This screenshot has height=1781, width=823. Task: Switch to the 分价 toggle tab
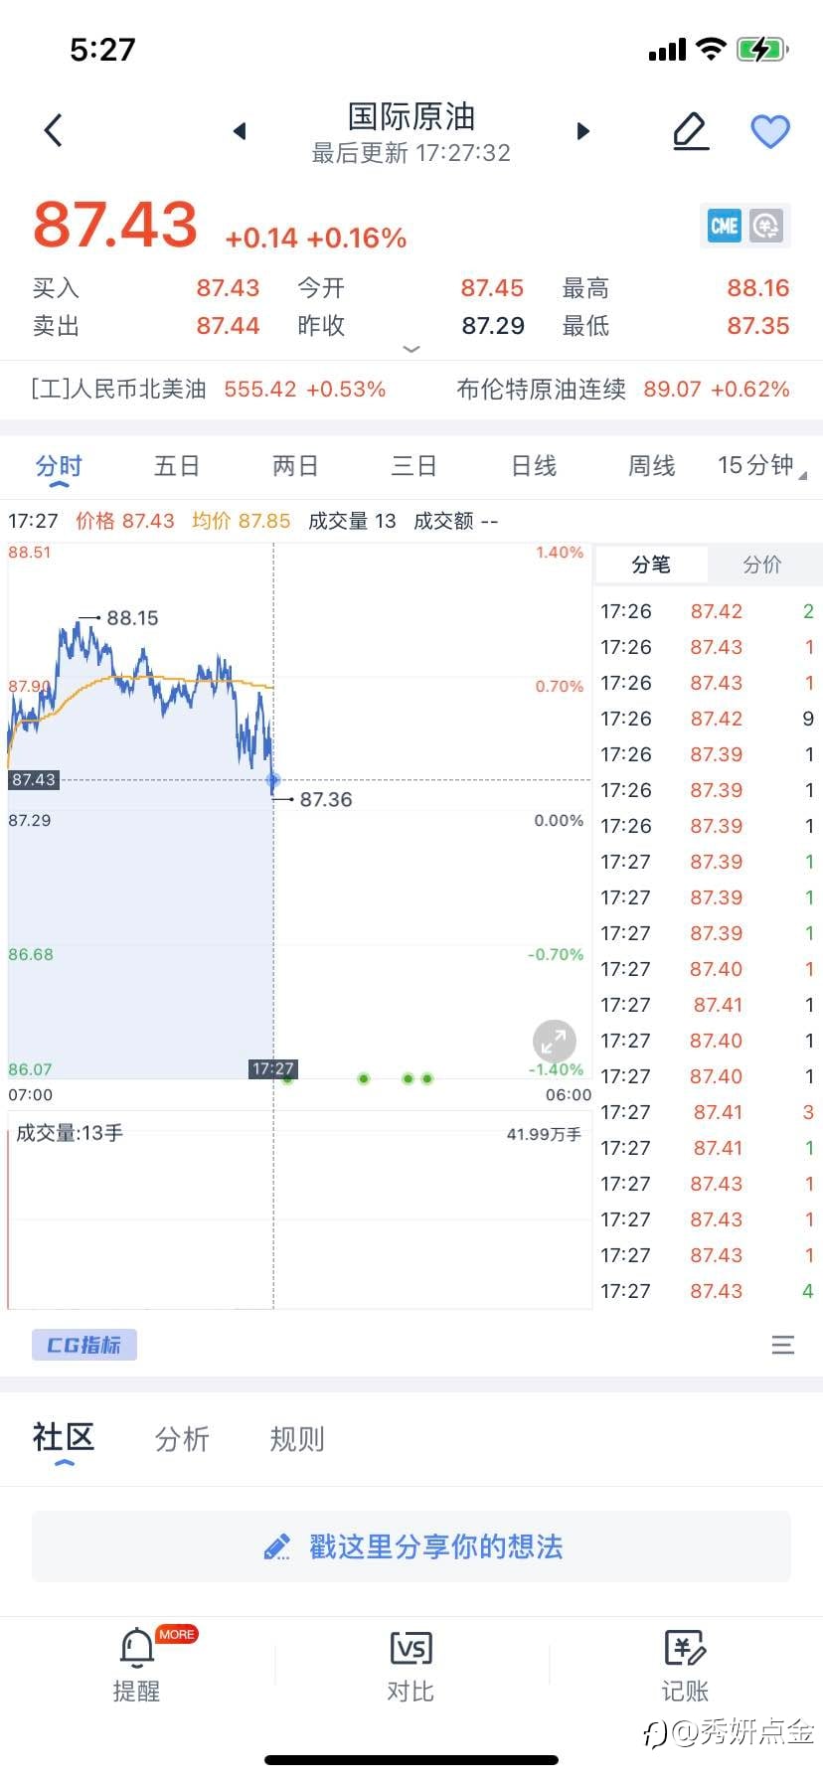(762, 565)
